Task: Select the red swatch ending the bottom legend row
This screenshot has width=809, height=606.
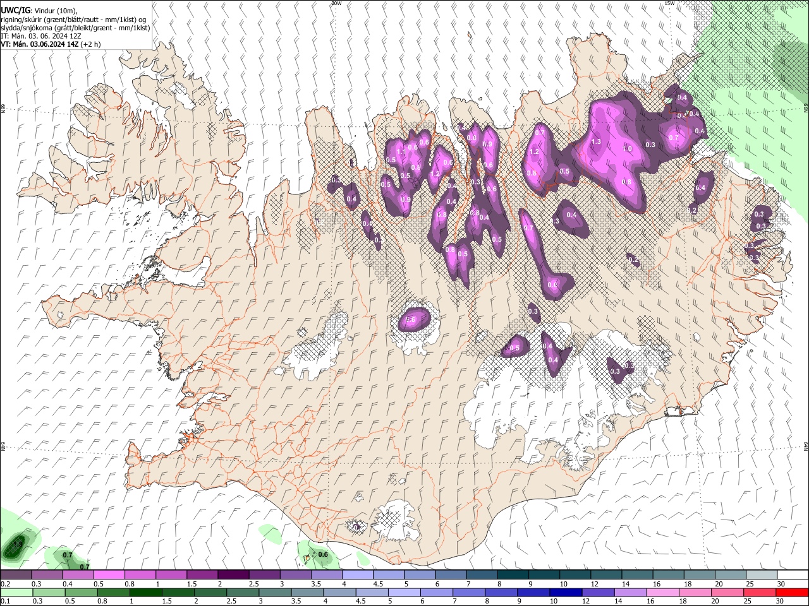Action: click(793, 592)
